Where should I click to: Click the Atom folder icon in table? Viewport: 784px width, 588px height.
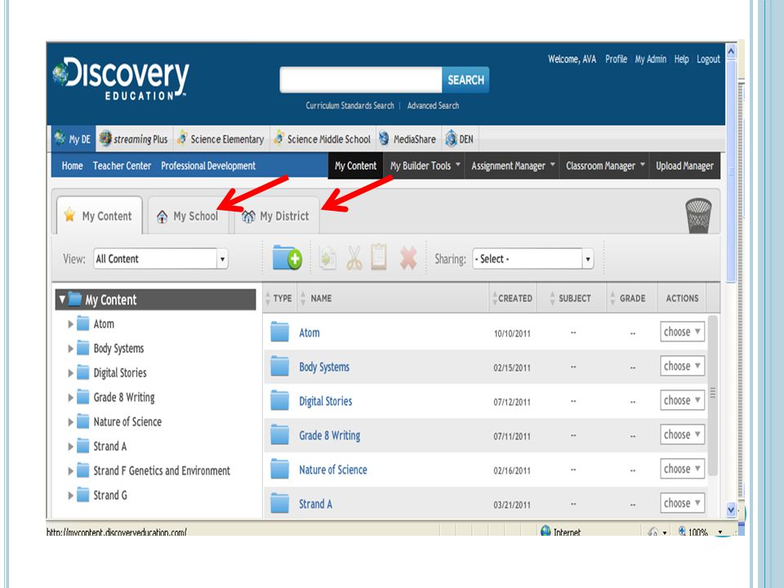pos(279,332)
